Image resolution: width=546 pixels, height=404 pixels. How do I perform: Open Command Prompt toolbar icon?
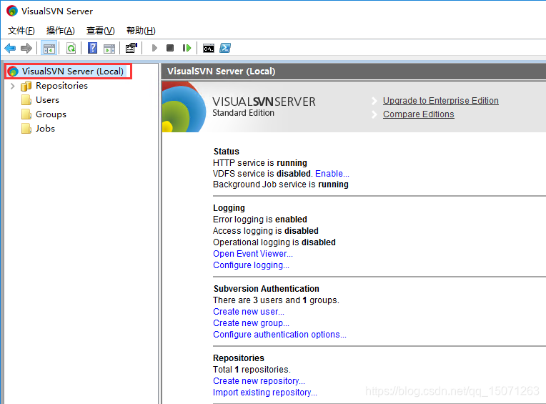(209, 49)
